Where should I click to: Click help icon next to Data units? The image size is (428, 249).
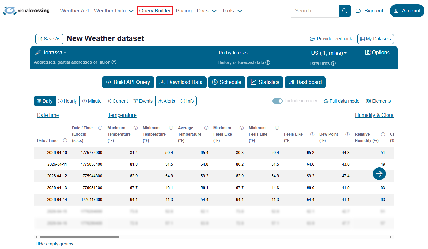click(x=333, y=63)
